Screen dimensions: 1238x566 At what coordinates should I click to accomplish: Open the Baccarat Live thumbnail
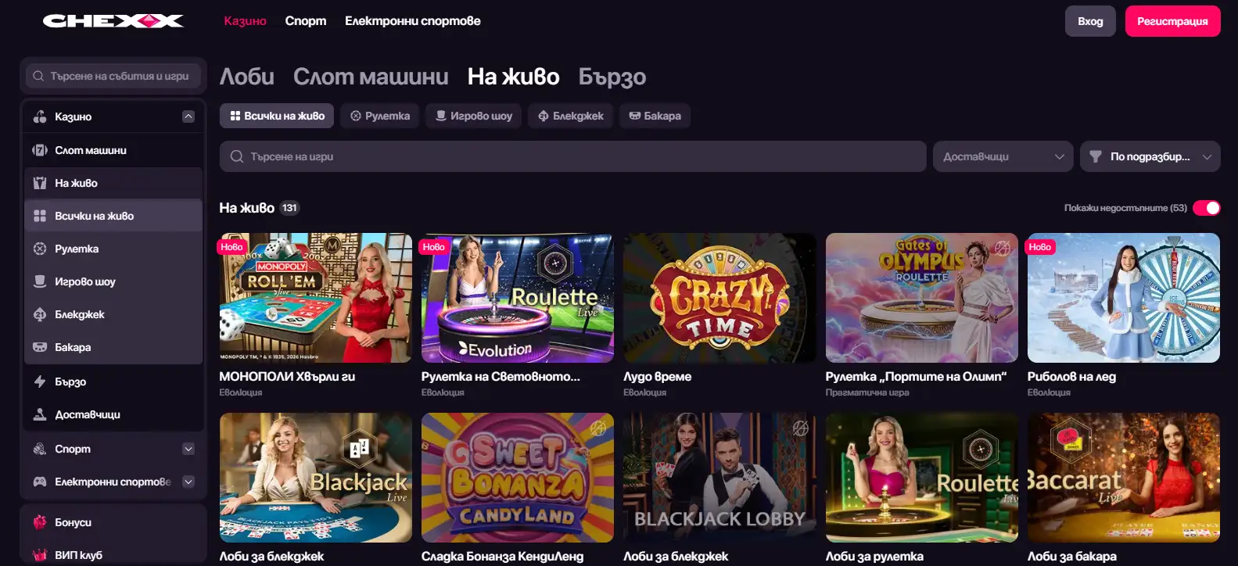[x=1124, y=478]
